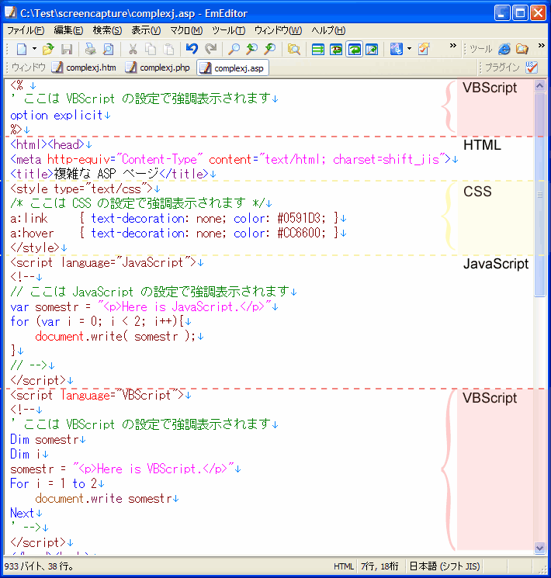Switch to complexj.htm tab
Screen dimensions: 551x578
(x=84, y=67)
